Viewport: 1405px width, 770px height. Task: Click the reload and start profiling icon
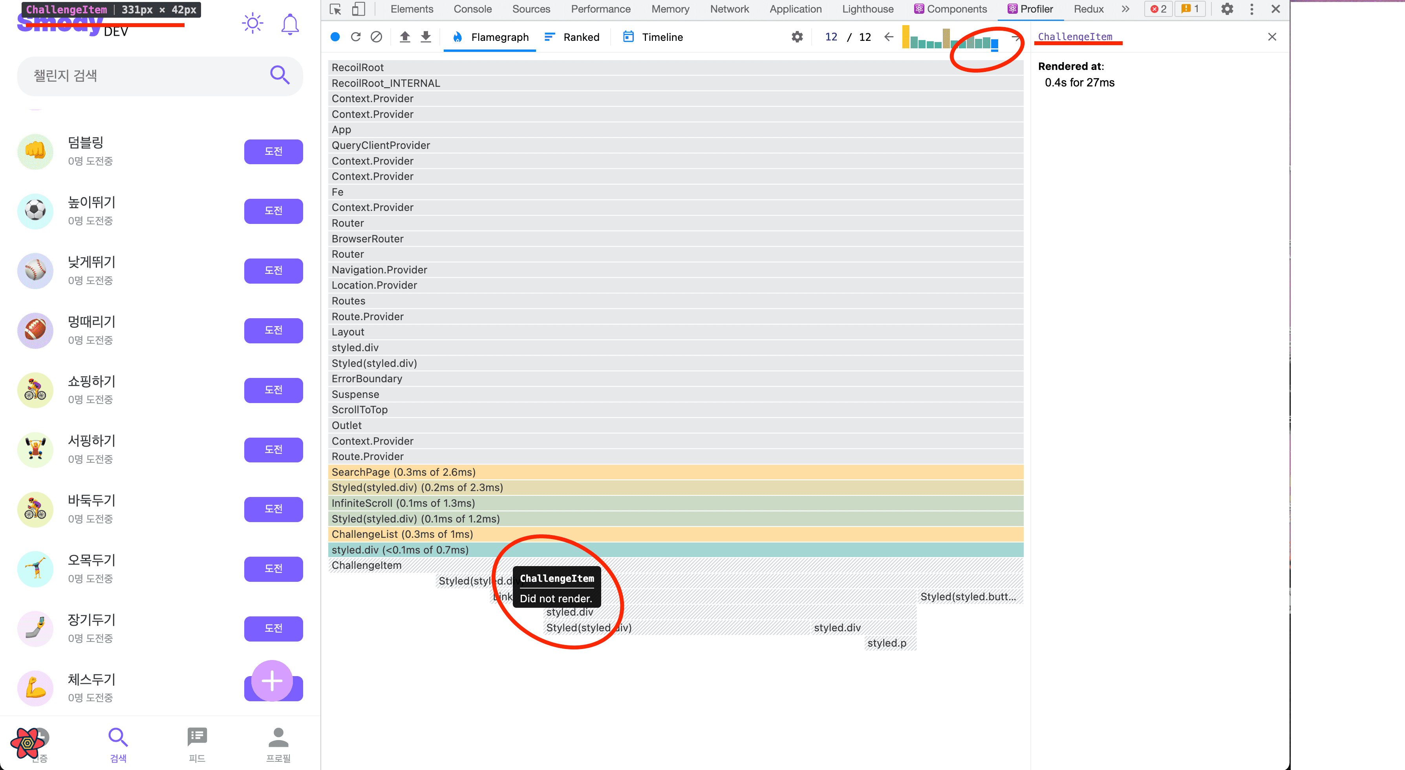356,37
